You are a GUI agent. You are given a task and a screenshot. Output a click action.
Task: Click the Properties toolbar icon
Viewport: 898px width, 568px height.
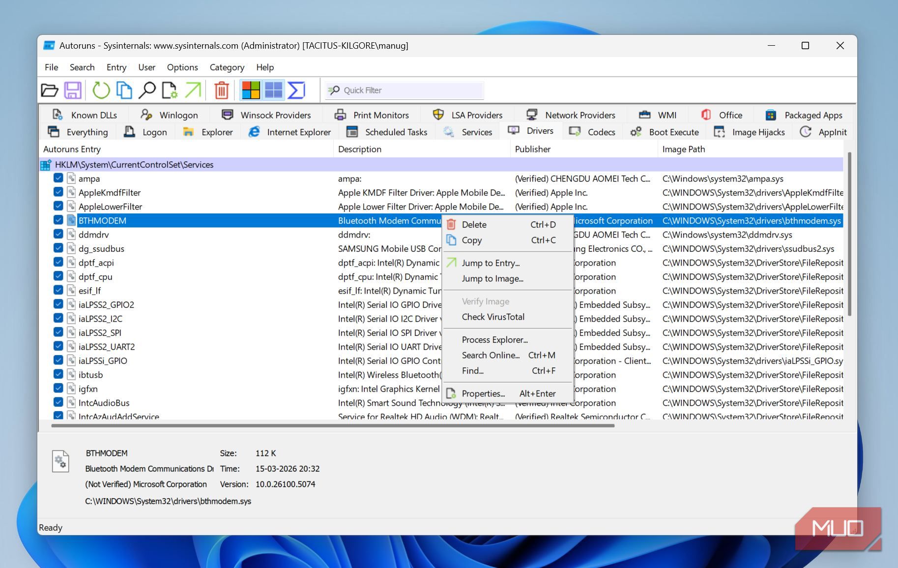click(x=170, y=90)
